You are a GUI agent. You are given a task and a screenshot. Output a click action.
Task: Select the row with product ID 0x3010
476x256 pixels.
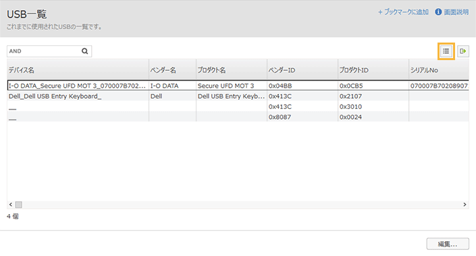tap(238, 107)
